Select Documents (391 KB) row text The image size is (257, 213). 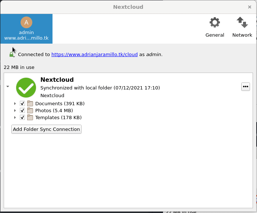pos(60,103)
